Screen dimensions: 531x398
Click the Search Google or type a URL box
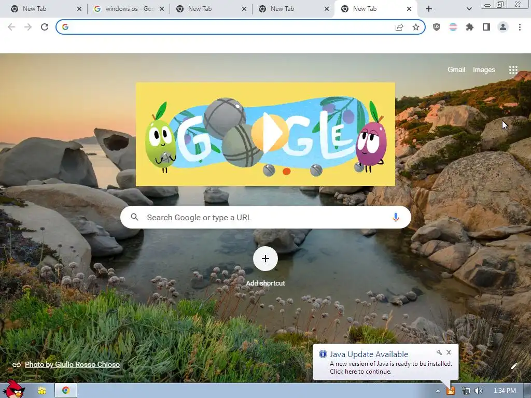[265, 217]
